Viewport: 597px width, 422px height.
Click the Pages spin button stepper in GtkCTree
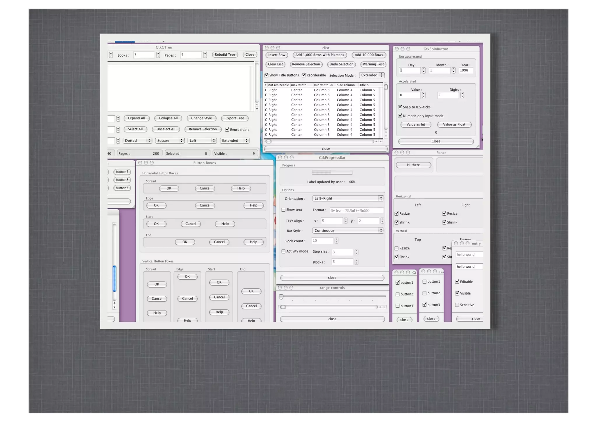tap(205, 55)
